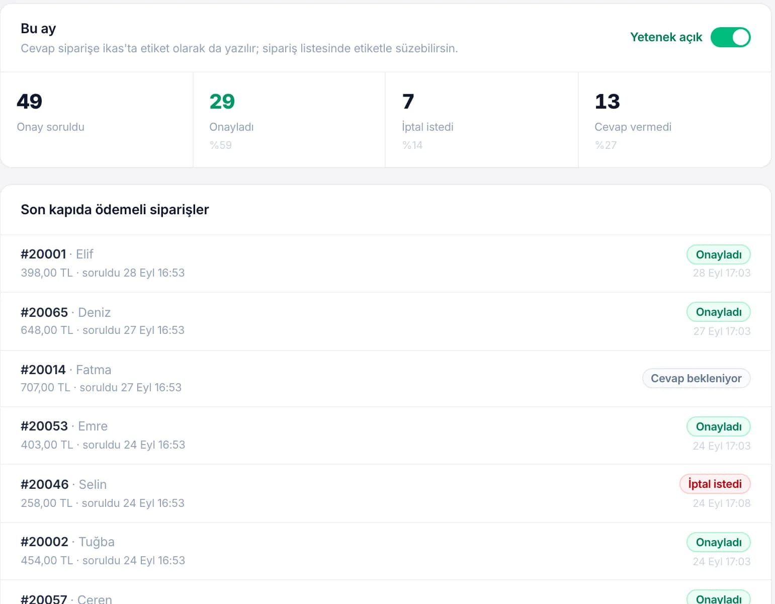Click the "24 Eyl 17:03" timestamp on Tuğba's order

tap(722, 562)
